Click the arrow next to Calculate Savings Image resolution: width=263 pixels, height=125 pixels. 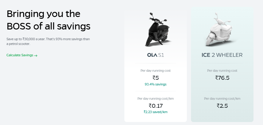tap(36, 55)
